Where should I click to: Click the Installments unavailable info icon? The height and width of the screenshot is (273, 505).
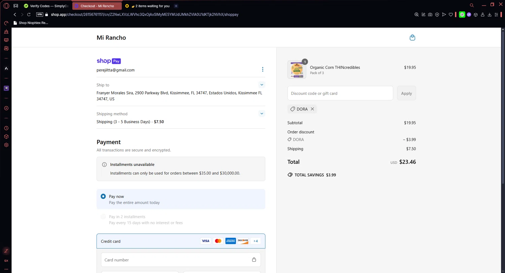click(104, 165)
